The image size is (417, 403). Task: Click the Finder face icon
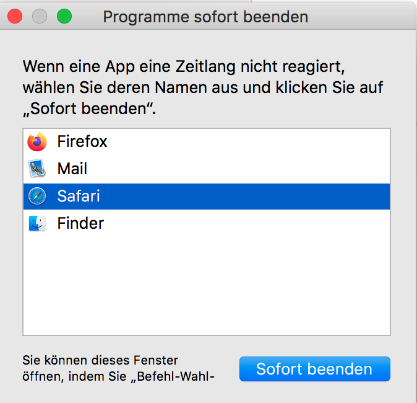pyautogui.click(x=38, y=223)
